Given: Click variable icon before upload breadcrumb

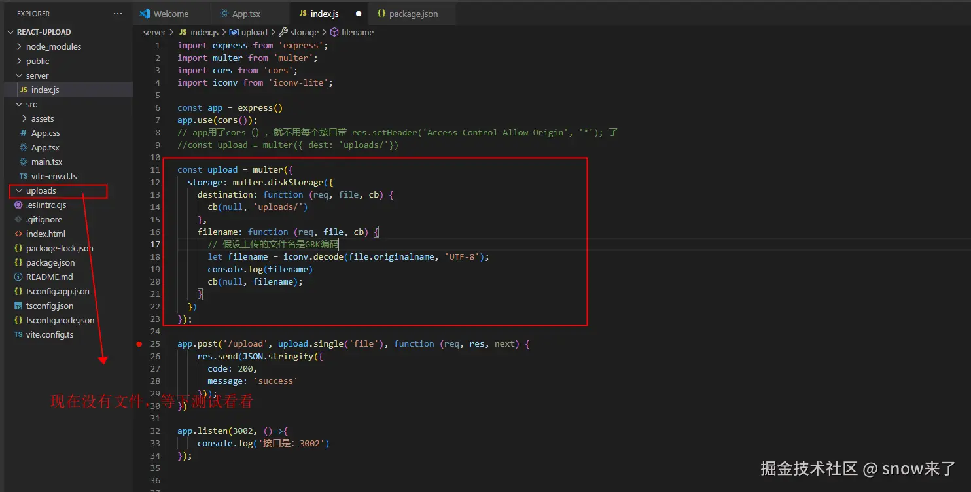Looking at the screenshot, I should (x=234, y=32).
